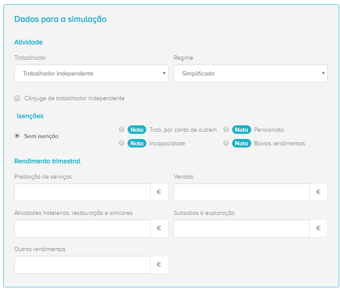Open the Trabalhador dropdown

(x=91, y=73)
